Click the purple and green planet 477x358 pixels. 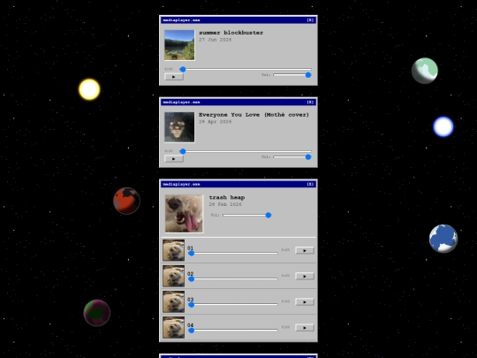(97, 313)
